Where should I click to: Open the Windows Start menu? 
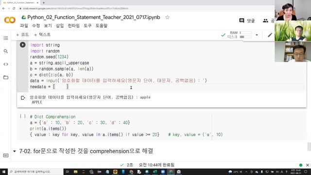point(4,172)
